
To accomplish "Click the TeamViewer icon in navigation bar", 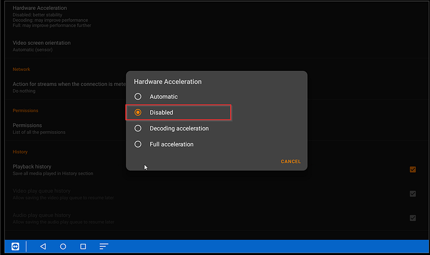I will 16,246.
